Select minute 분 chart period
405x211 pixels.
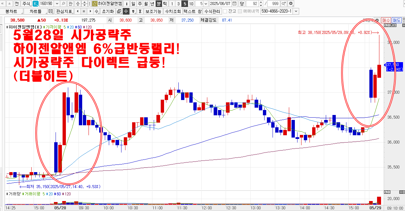tap(159, 4)
